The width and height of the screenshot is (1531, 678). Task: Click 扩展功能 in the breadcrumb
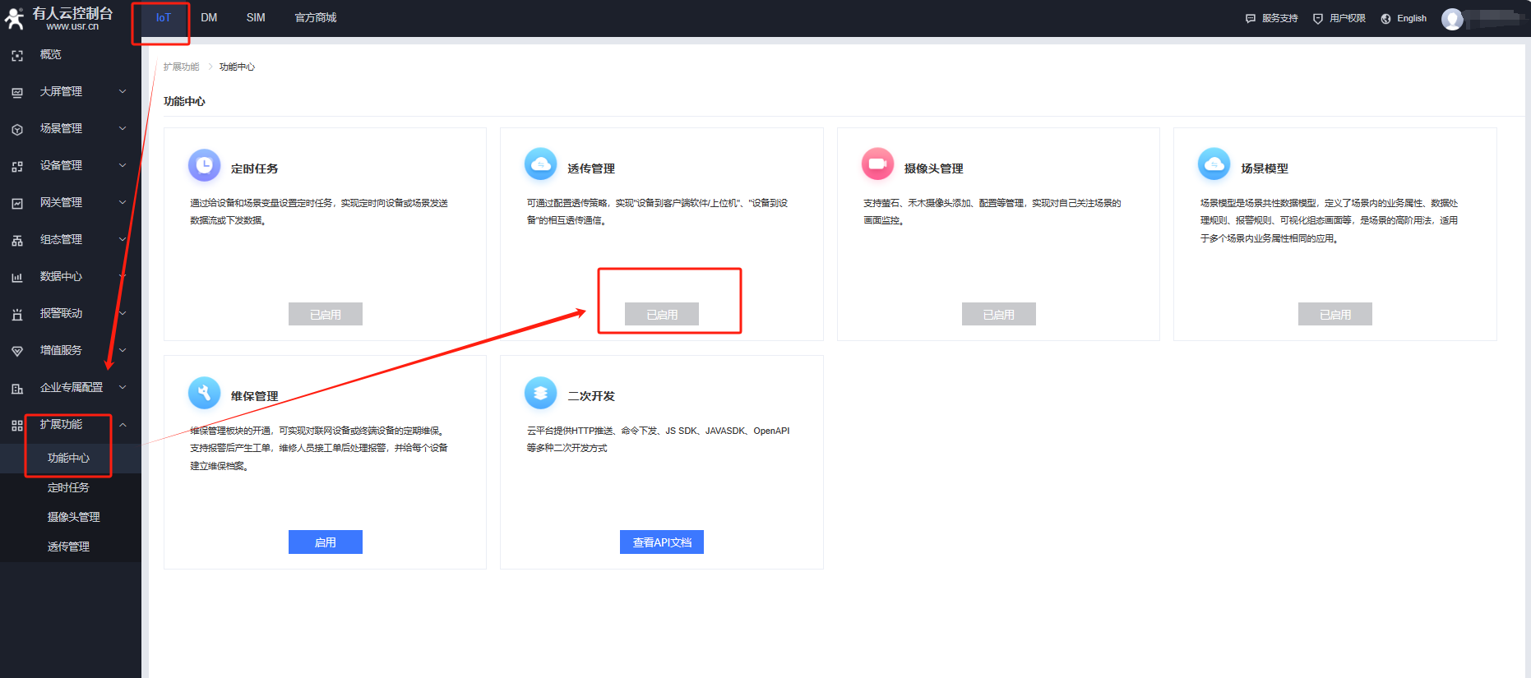tap(181, 67)
